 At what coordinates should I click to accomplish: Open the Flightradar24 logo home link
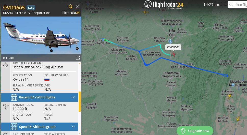coord(164,5)
